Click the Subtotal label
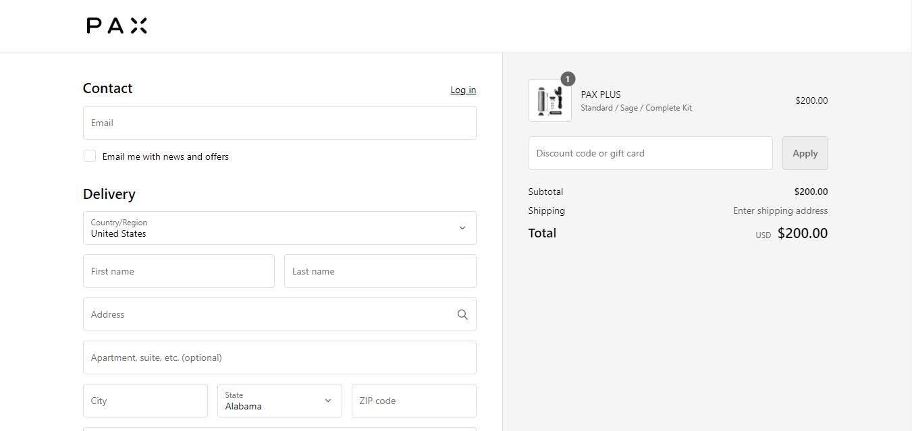Image resolution: width=912 pixels, height=431 pixels. [545, 192]
